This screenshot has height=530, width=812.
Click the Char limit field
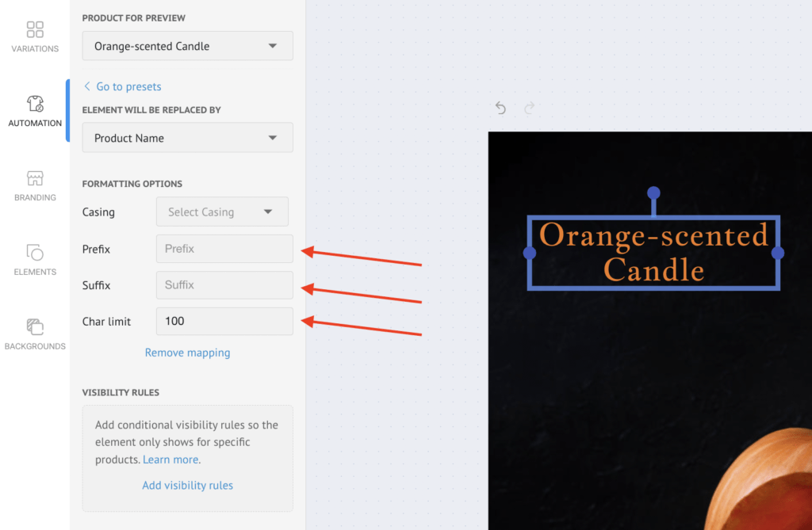[x=224, y=322]
